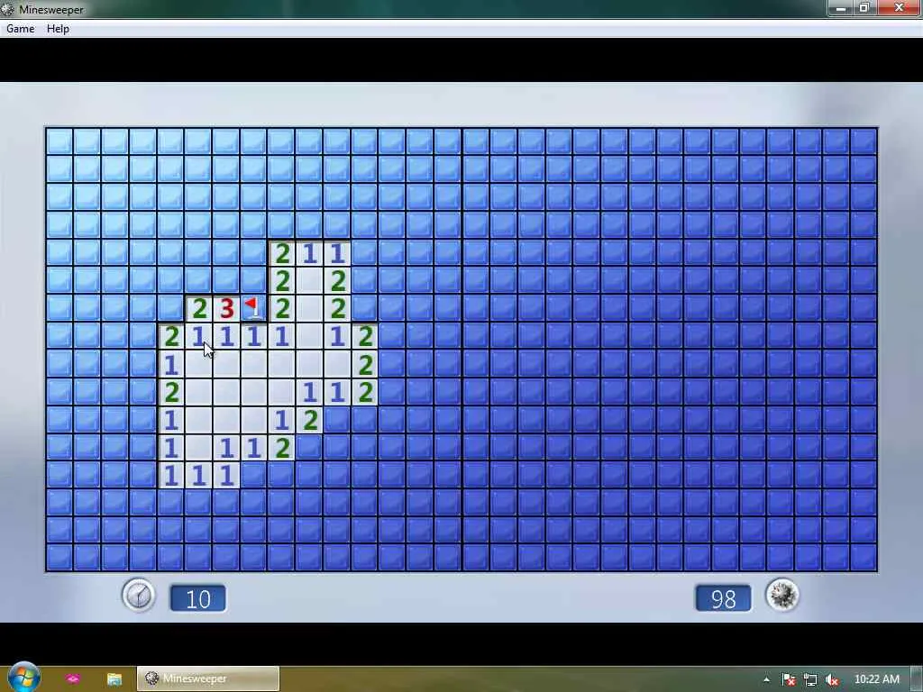Open Windows Explorer from the taskbar
This screenshot has height=692, width=923.
[x=114, y=679]
